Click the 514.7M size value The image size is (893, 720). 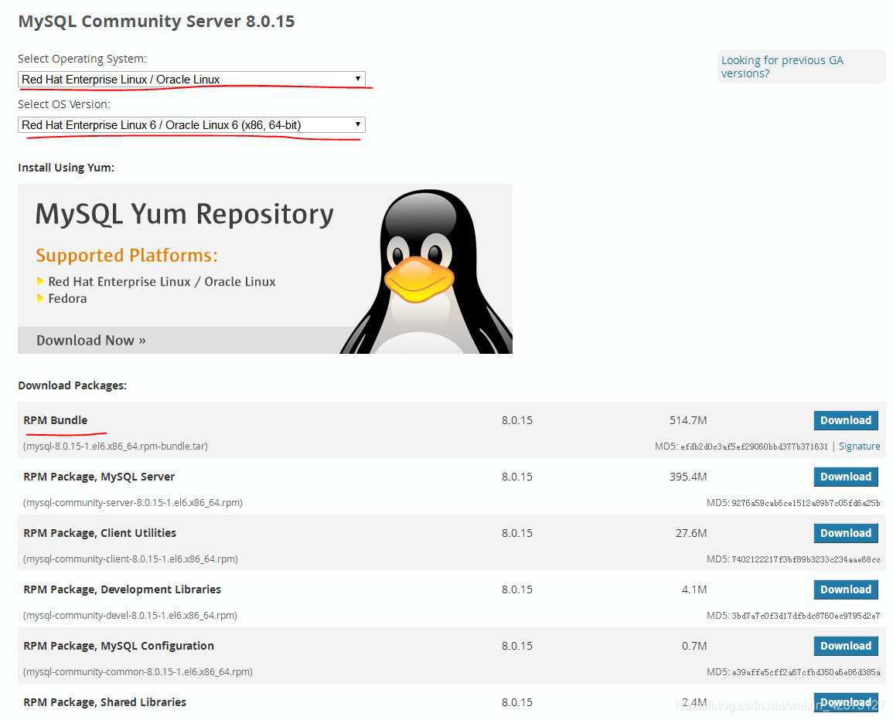[688, 420]
